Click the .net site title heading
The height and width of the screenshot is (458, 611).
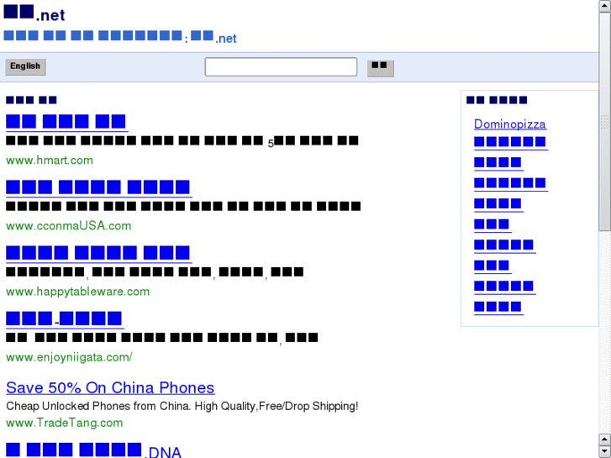[x=34, y=13]
